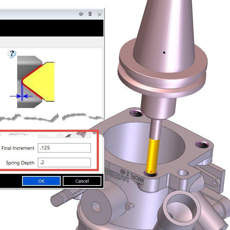Viewport: 230px width, 230px height.
Task: Open the stacked-lines panel options menu
Action: tap(90, 14)
